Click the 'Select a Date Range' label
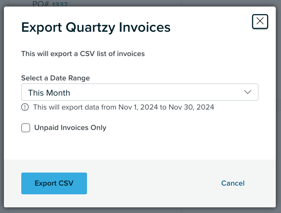The width and height of the screenshot is (281, 213). pos(55,78)
